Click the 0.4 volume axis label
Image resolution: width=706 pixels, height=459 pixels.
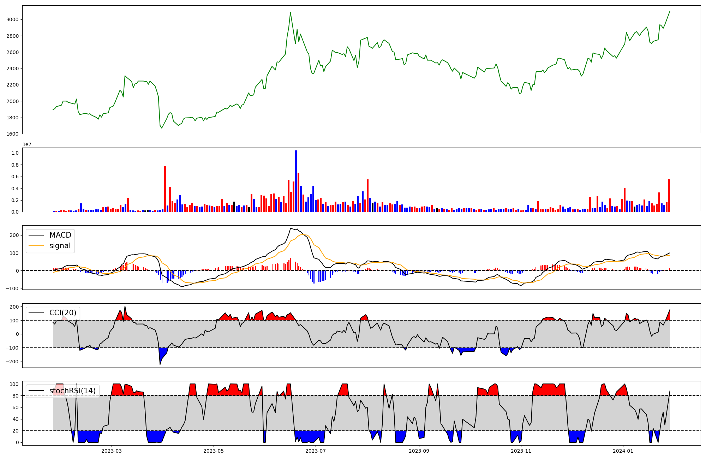pos(15,189)
